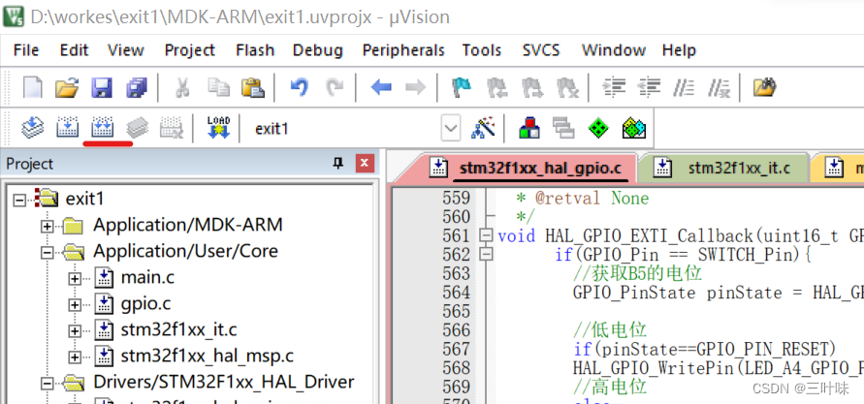Select stm32f1xx_hal_msp.c in the project tree
This screenshot has width=864, height=404.
(x=208, y=357)
